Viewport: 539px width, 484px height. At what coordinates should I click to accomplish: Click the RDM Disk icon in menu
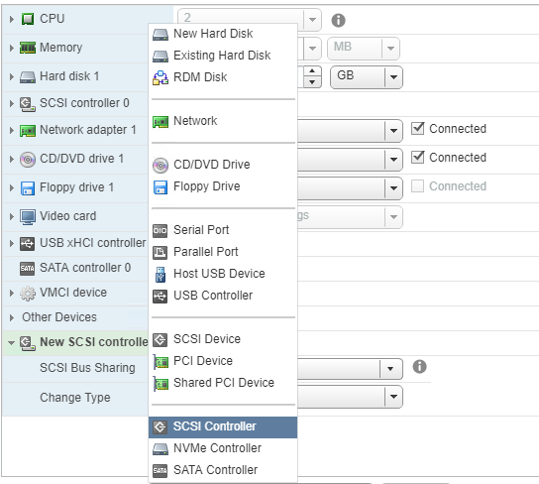161,77
